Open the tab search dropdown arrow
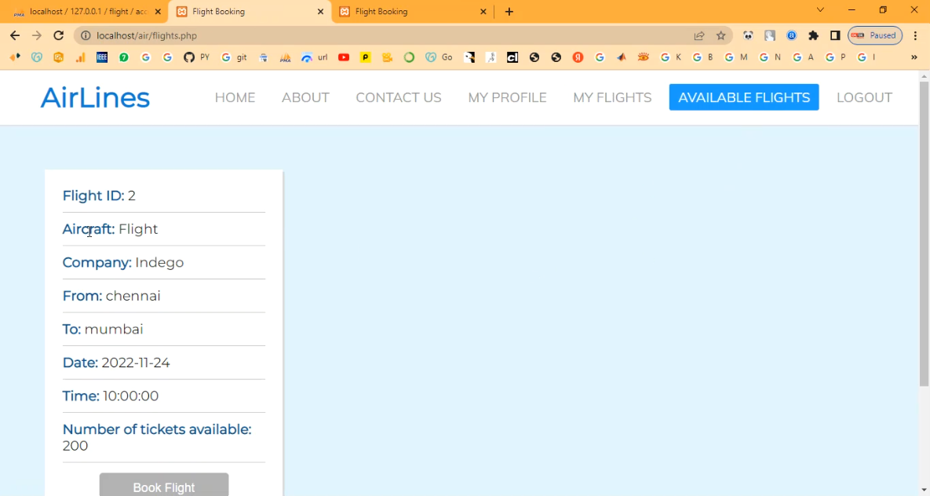The image size is (930, 496). pos(820,11)
